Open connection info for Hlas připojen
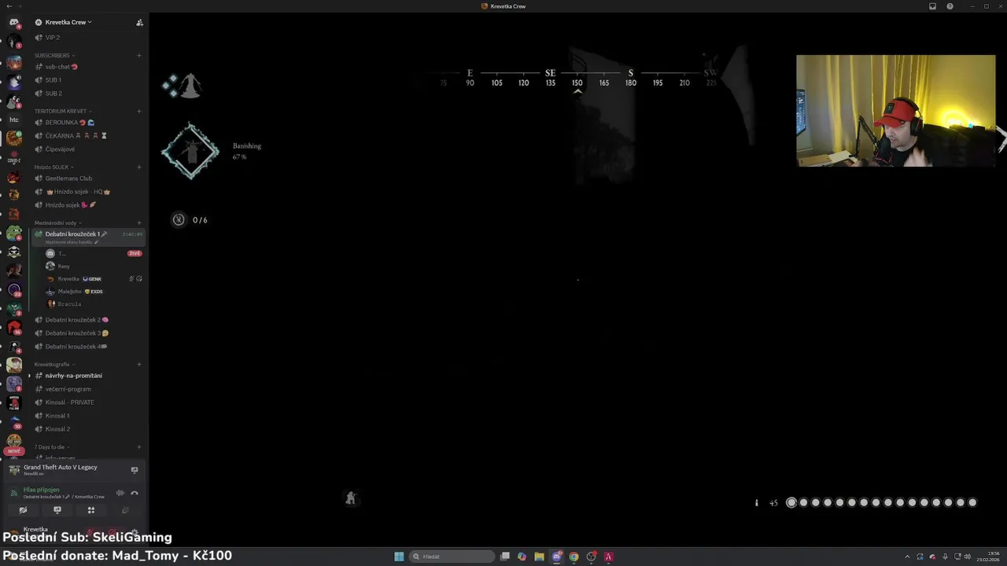 point(41,490)
